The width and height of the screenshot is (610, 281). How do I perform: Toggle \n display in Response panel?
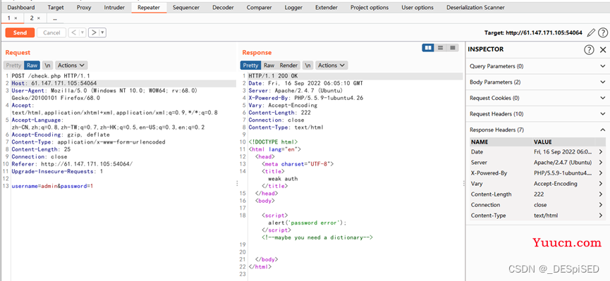(307, 65)
